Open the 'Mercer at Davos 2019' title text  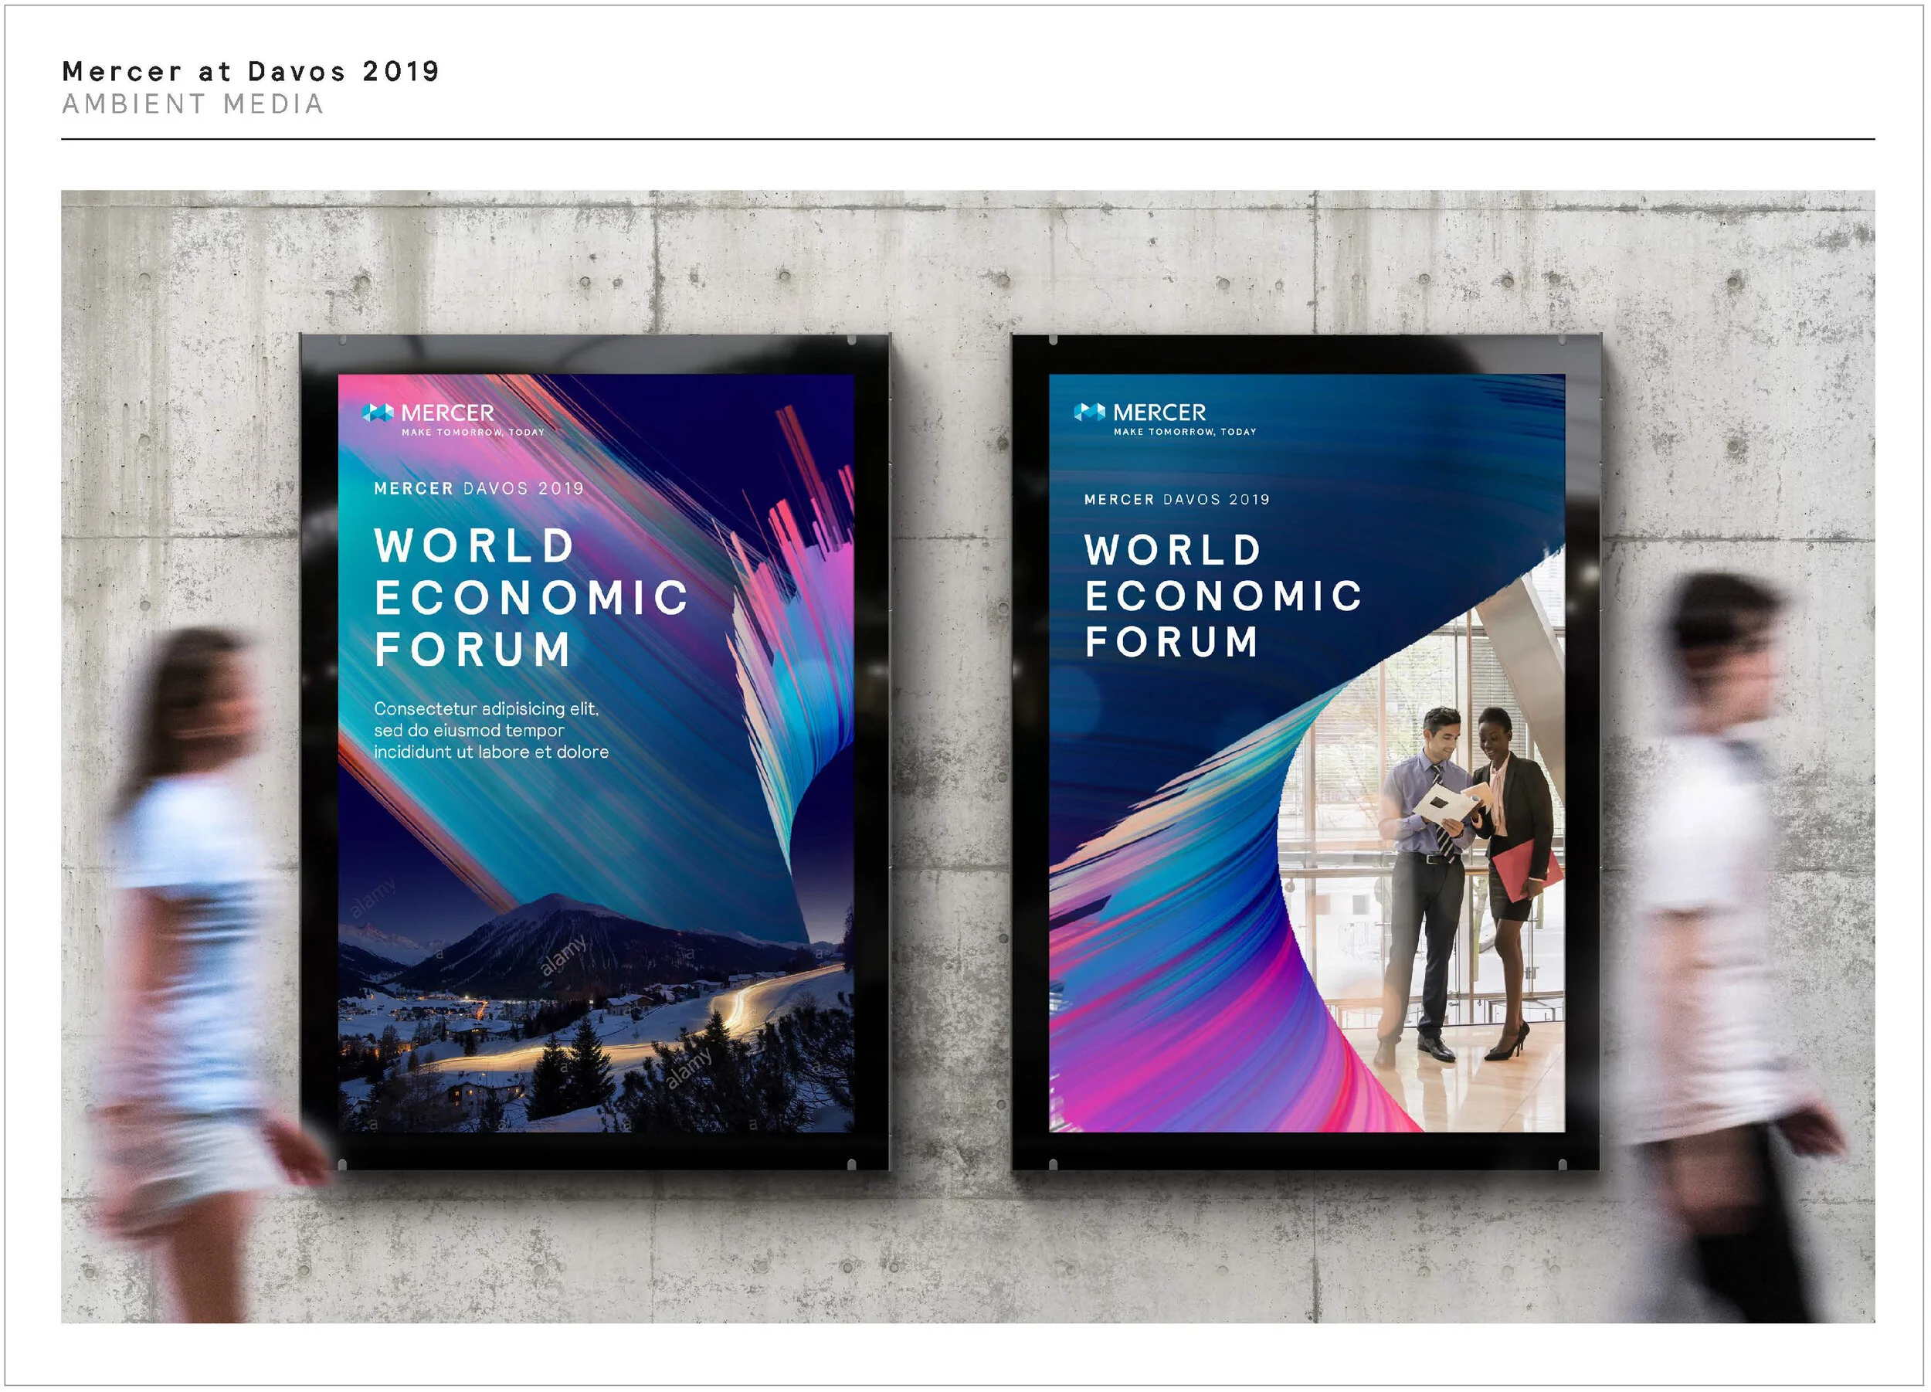[x=251, y=73]
